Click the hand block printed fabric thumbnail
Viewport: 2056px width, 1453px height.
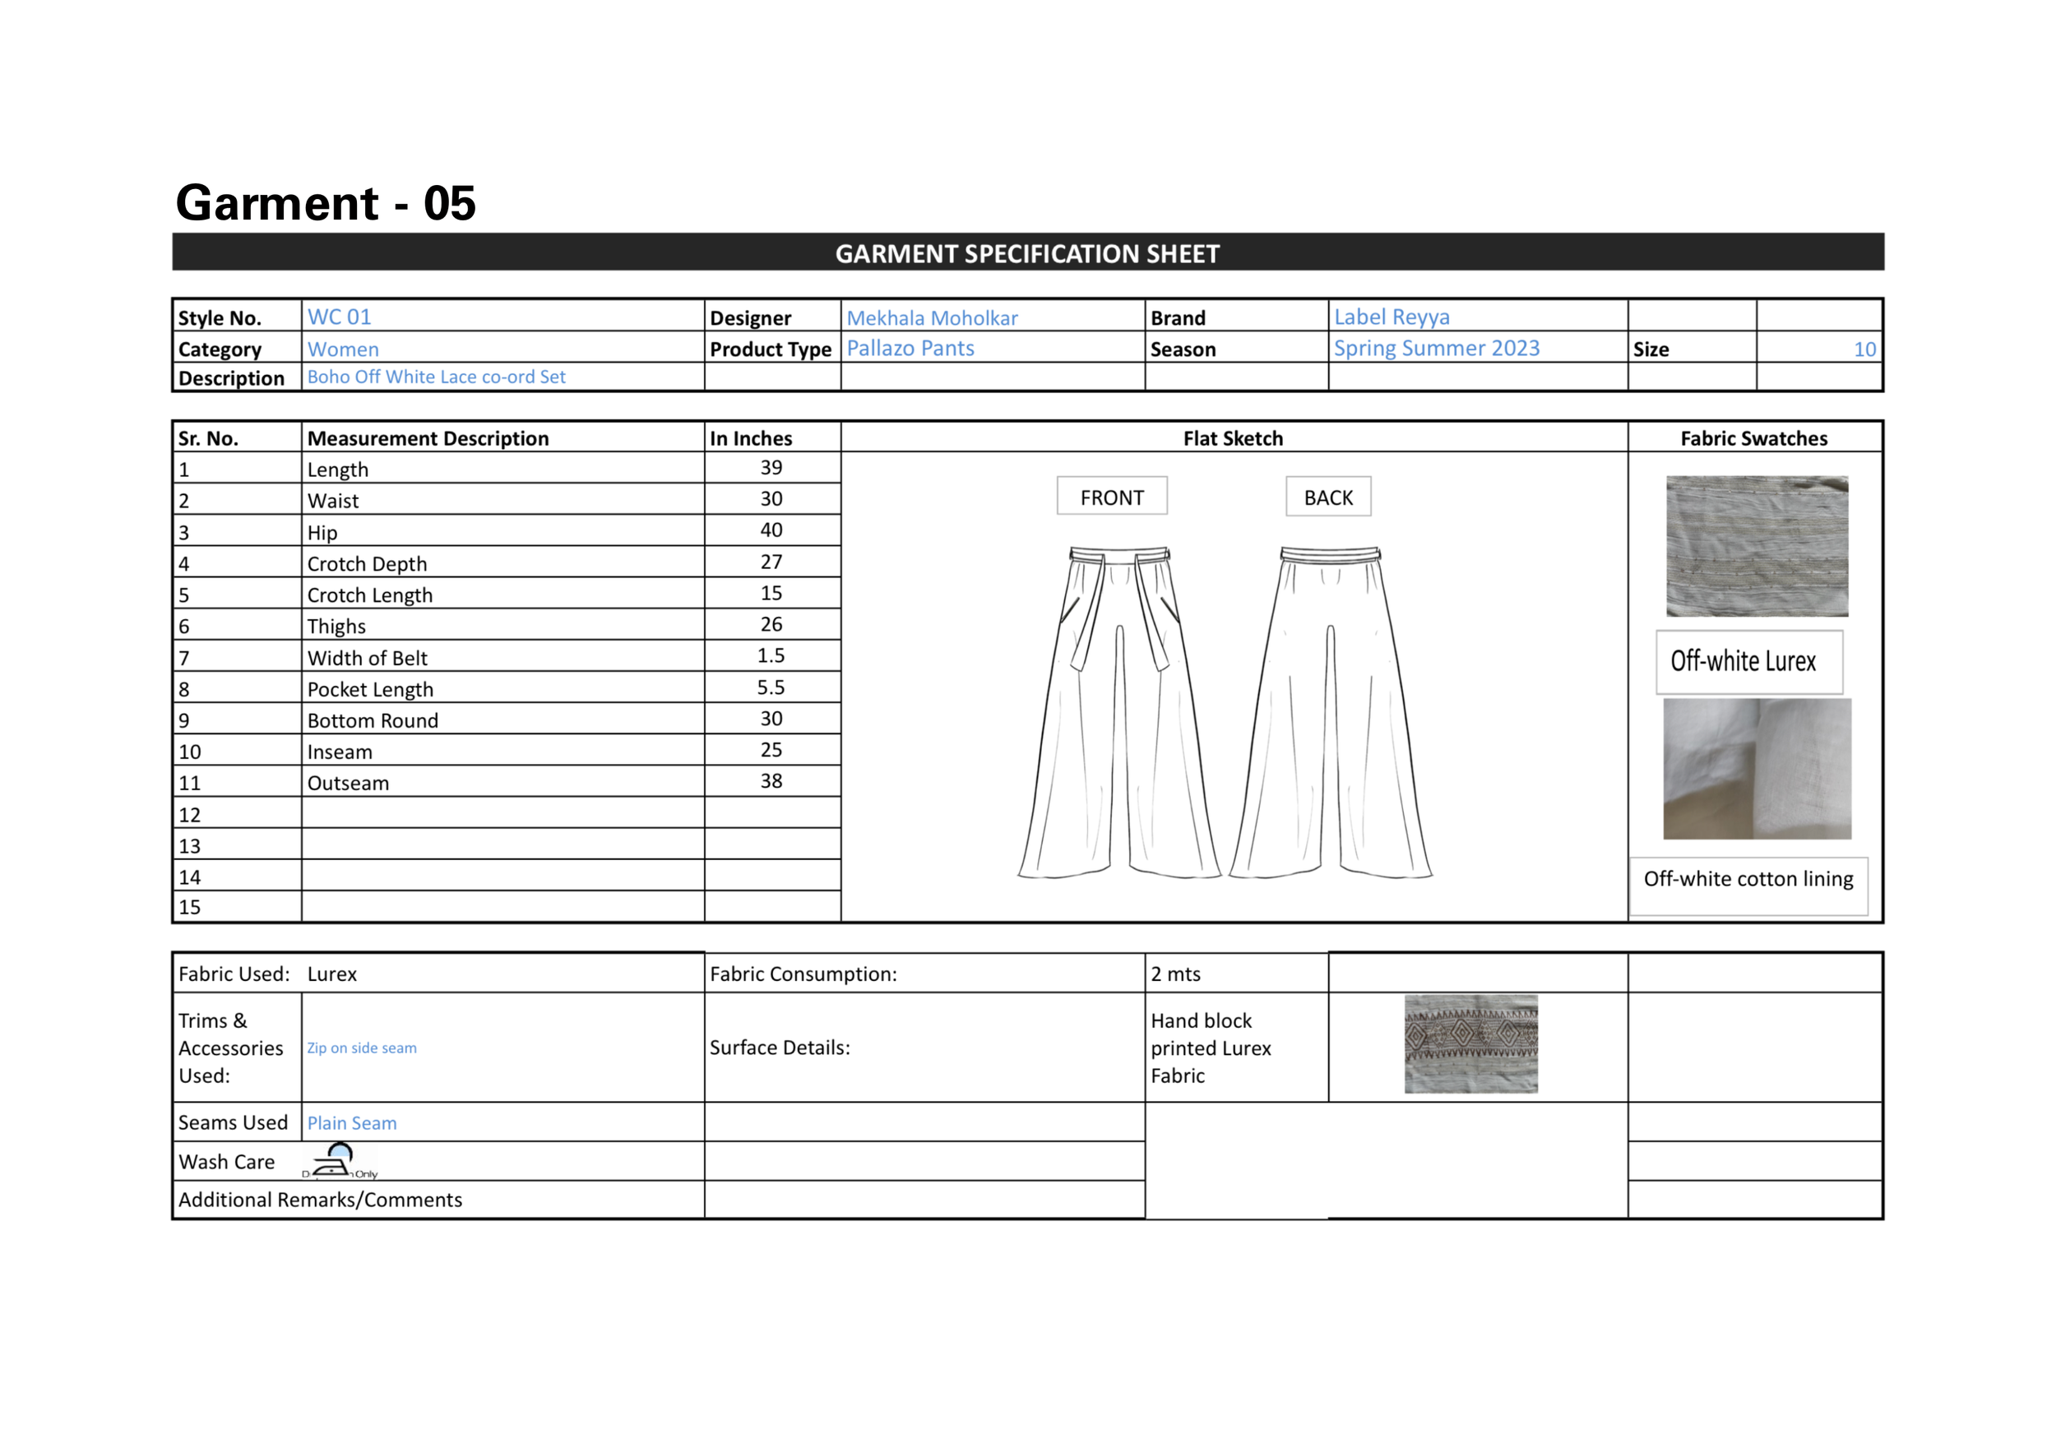click(x=1470, y=1043)
